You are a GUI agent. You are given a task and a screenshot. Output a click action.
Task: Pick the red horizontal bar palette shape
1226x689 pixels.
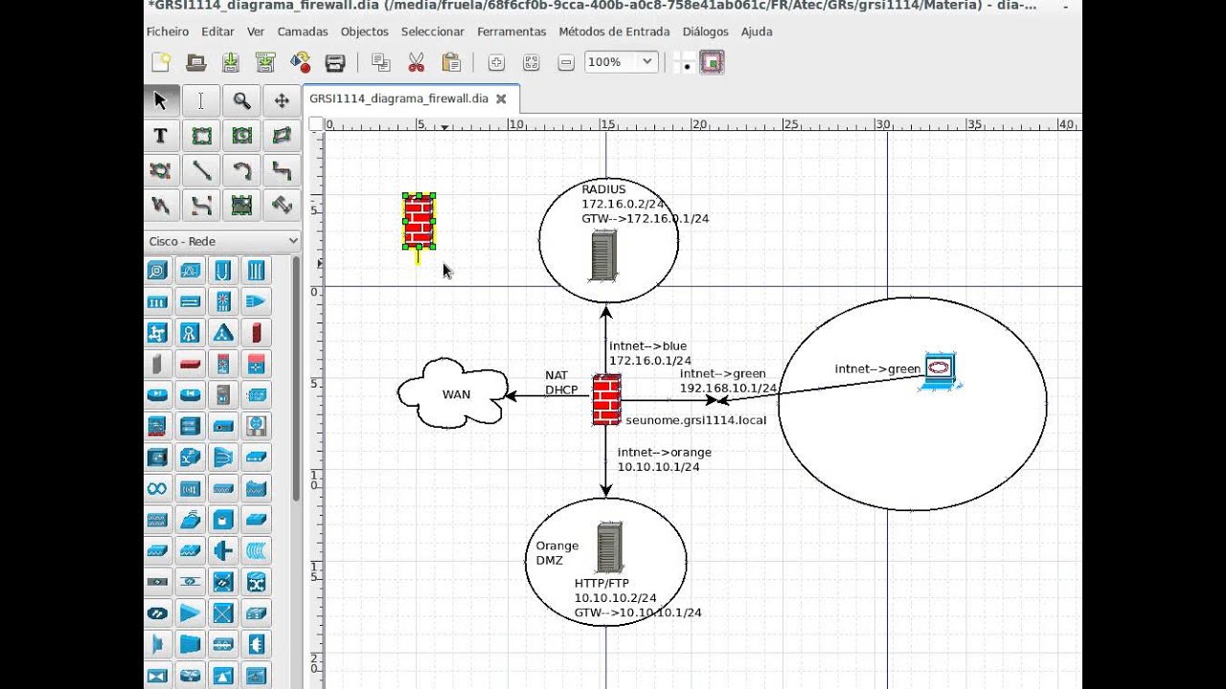click(191, 364)
